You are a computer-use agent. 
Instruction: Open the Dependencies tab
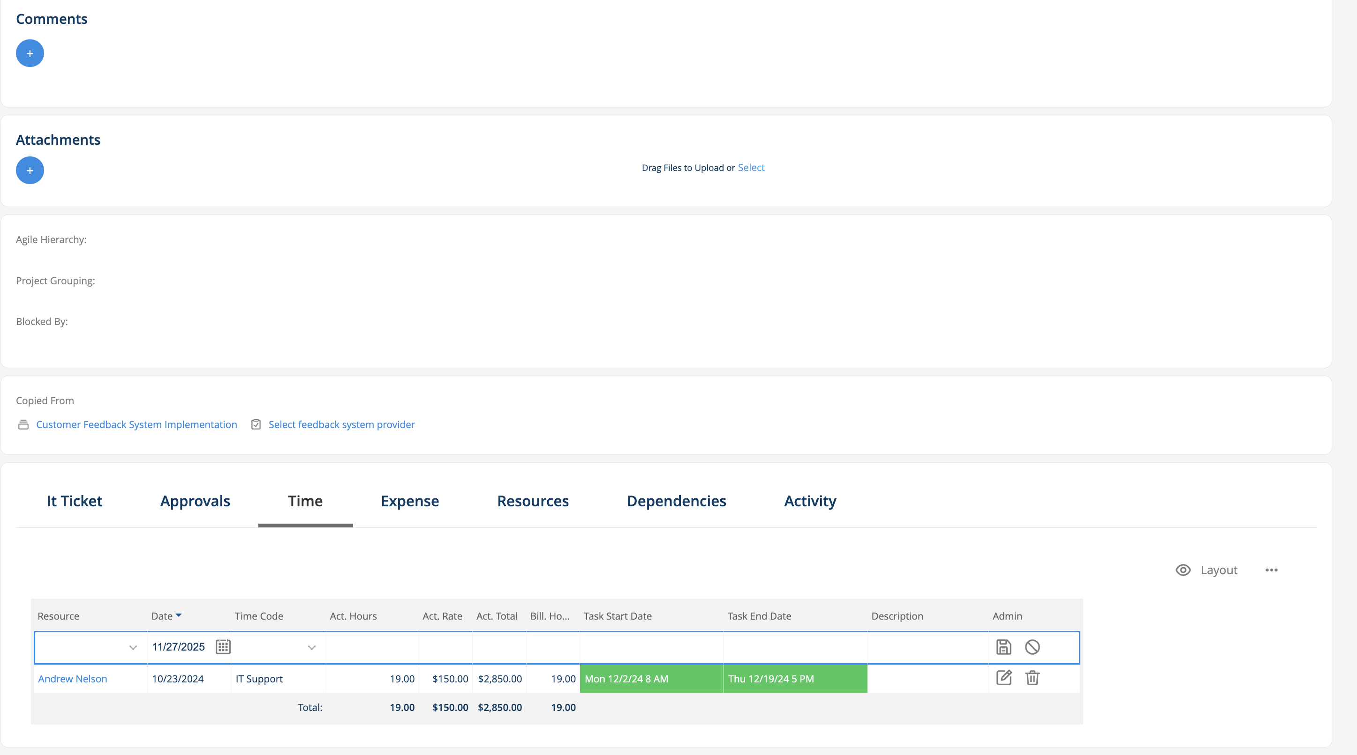[676, 501]
